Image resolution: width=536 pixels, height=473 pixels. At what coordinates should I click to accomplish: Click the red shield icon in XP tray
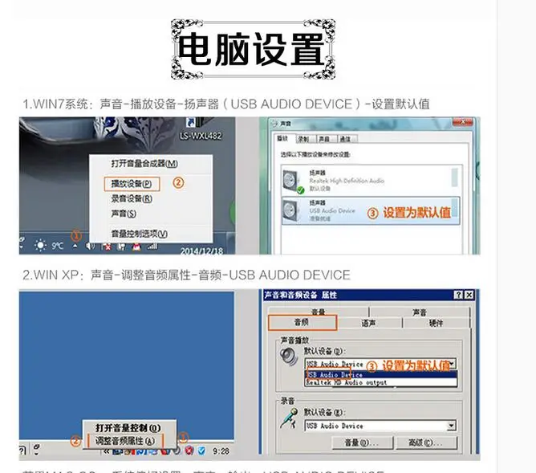pos(189,451)
